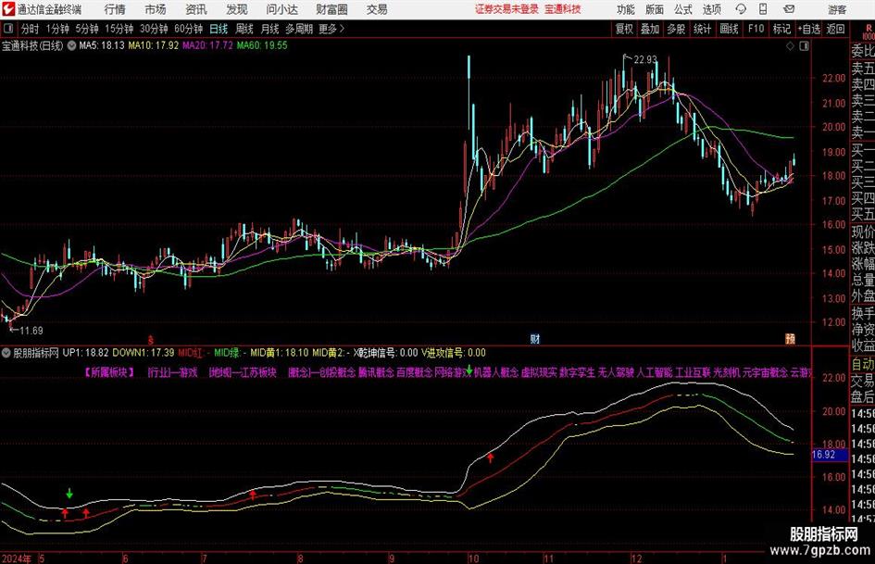Toggle the left sidebar panel icon
Screen dimensions: 875x564
8,29
